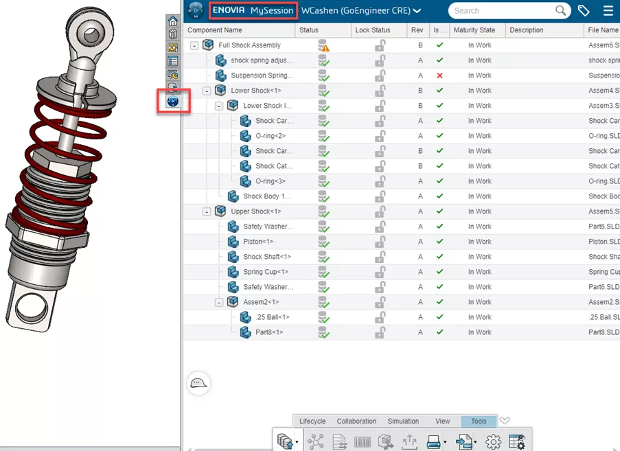Open the hamburger menu at top right

608,10
